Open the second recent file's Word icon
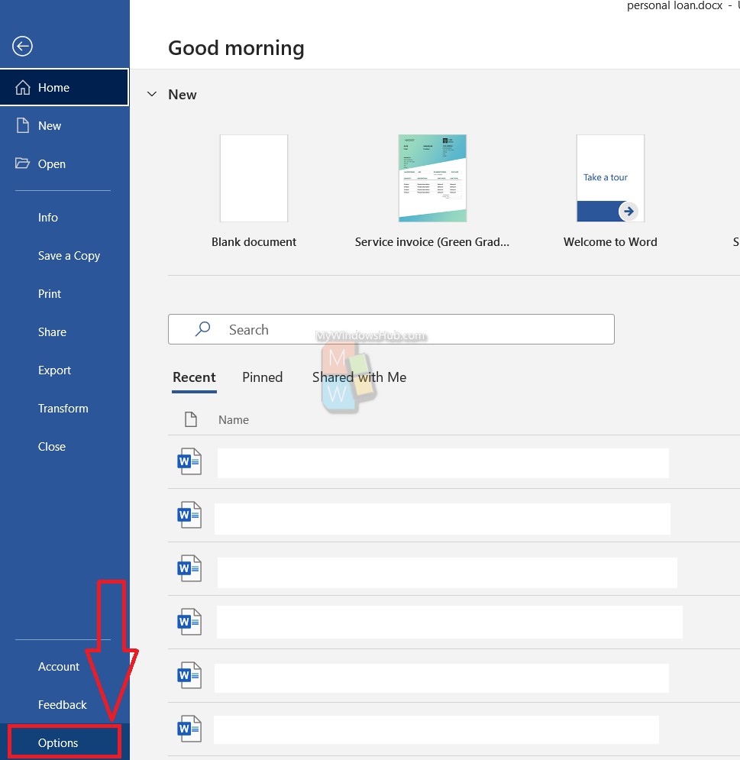740x760 pixels. click(x=189, y=515)
